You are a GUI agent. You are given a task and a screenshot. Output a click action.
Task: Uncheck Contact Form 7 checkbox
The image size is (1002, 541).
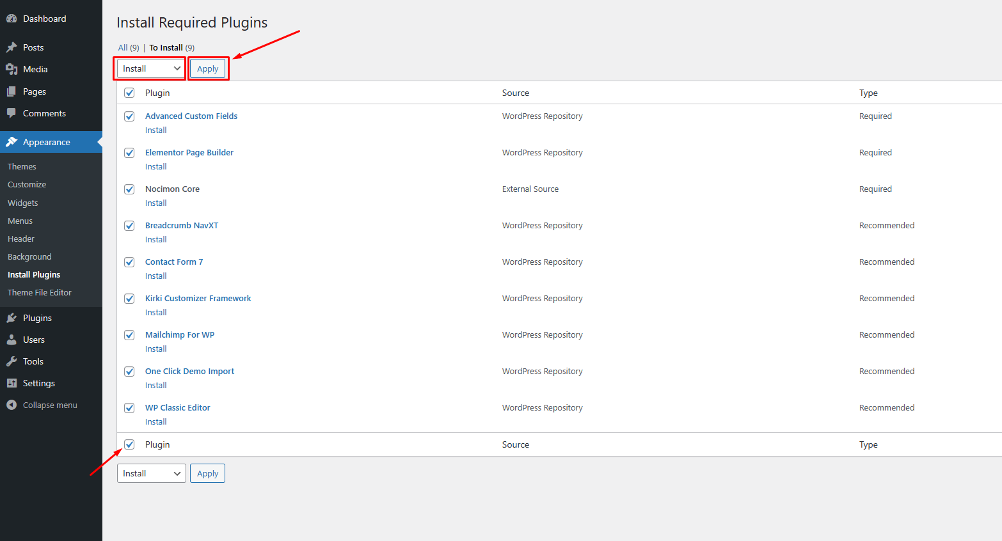point(129,262)
